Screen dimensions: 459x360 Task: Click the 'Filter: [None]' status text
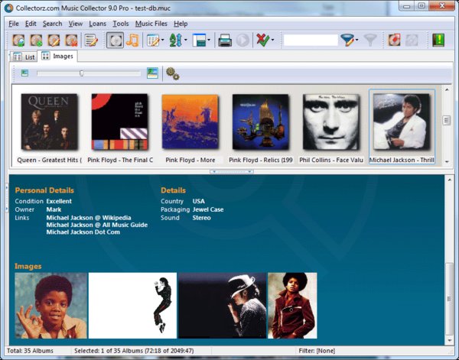[x=317, y=351]
